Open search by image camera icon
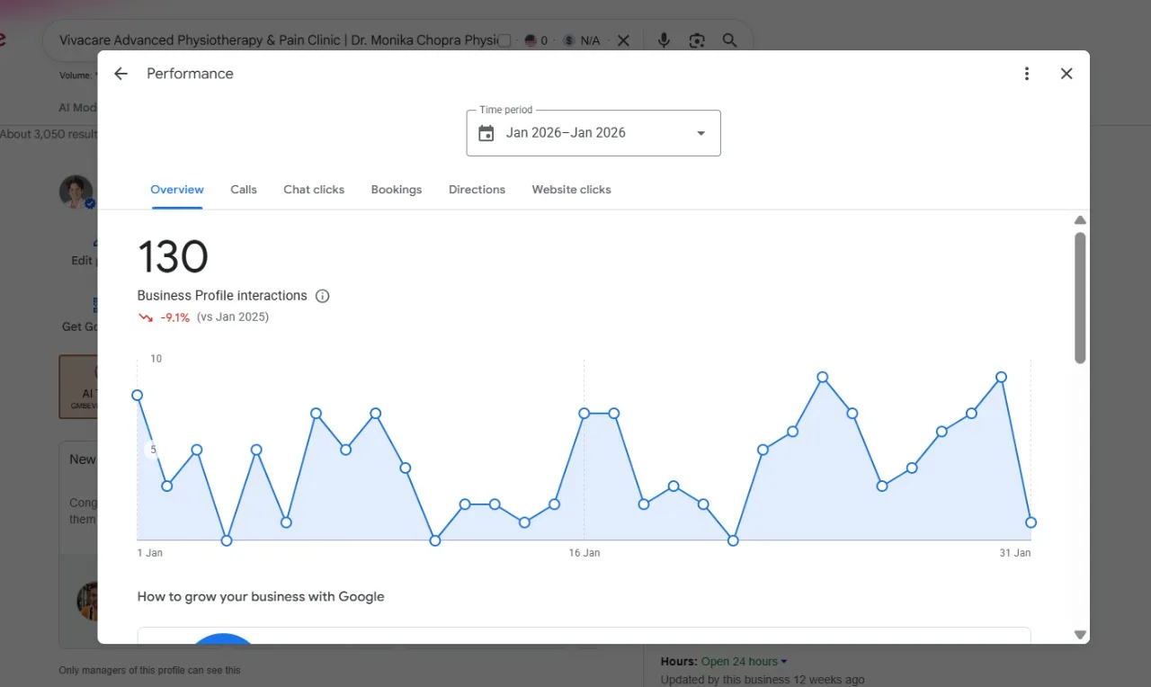The height and width of the screenshot is (687, 1151). 697,40
